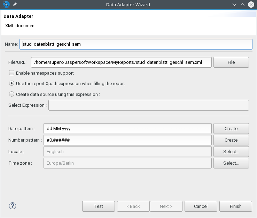Maximize the wizard with the up chevron

243,5
